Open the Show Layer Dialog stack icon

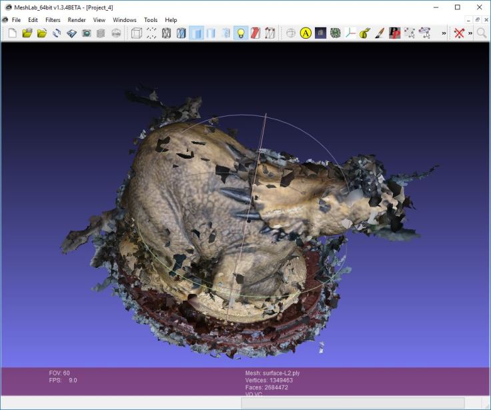pyautogui.click(x=101, y=33)
